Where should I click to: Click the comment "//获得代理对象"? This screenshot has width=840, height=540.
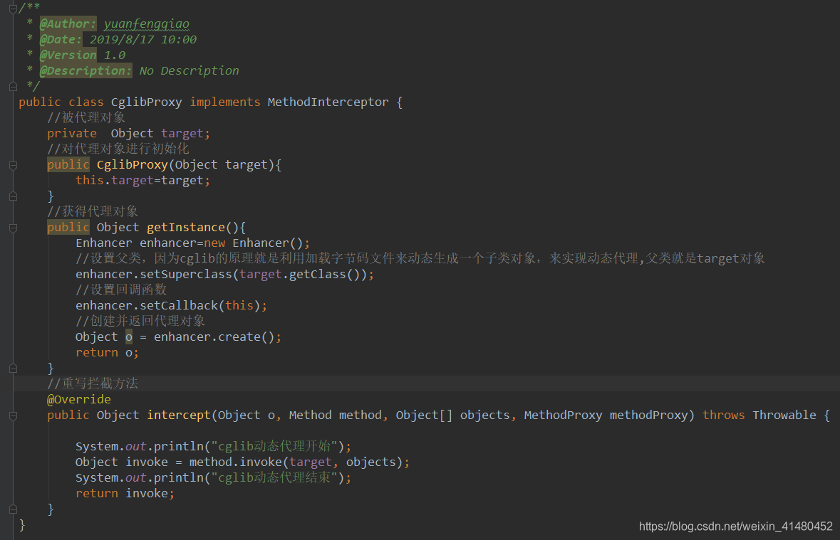click(93, 211)
